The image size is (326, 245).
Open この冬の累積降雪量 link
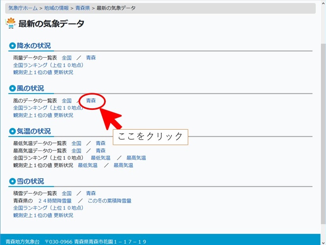pos(110,201)
